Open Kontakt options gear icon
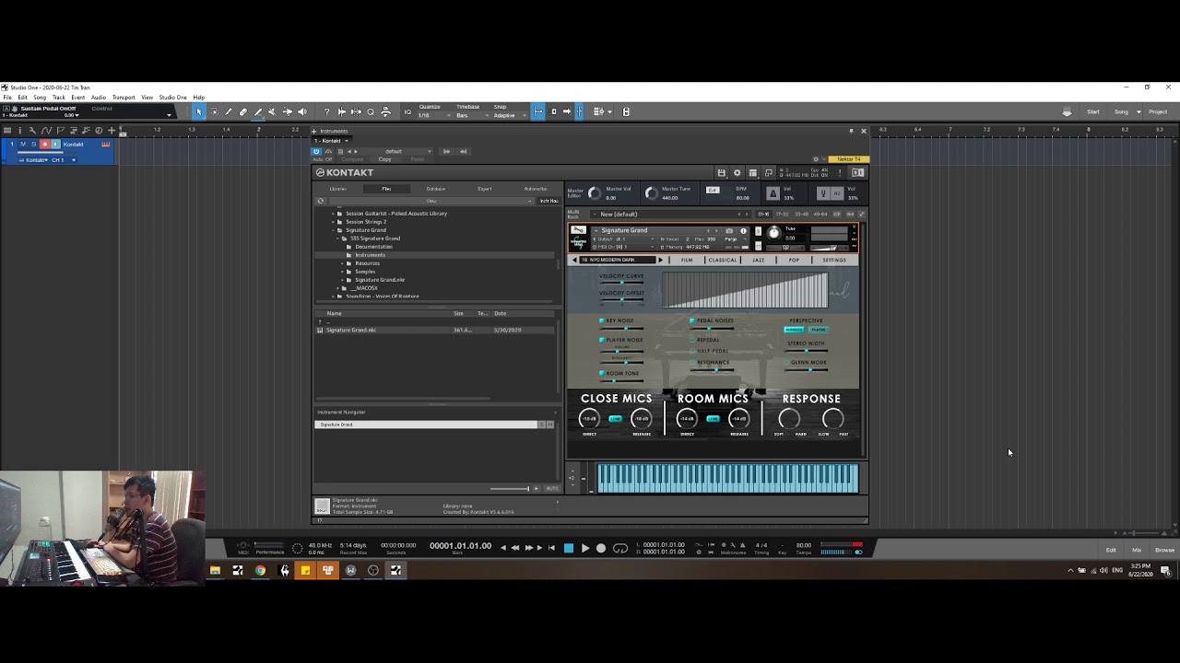The height and width of the screenshot is (663, 1180). (737, 173)
